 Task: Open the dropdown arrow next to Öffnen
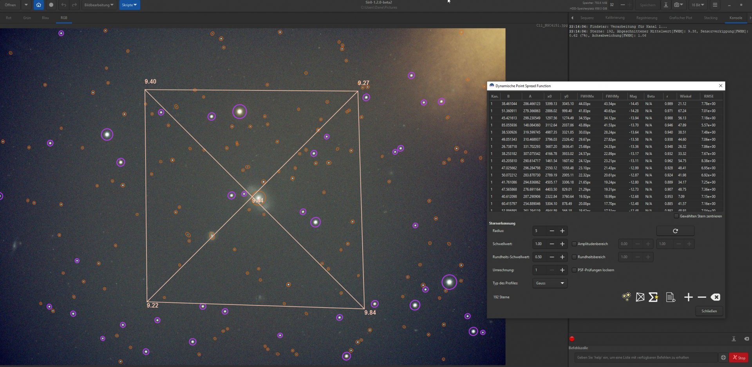tap(26, 5)
